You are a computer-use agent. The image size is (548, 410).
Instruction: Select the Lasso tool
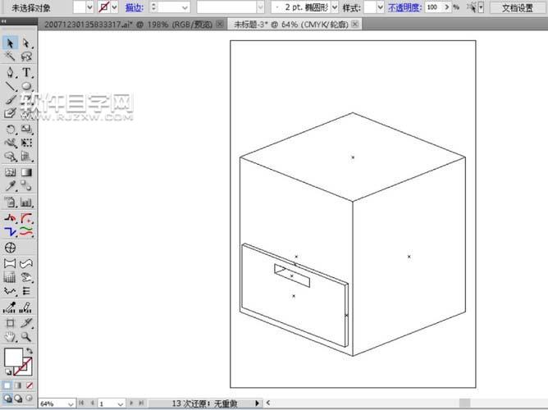[x=26, y=57]
